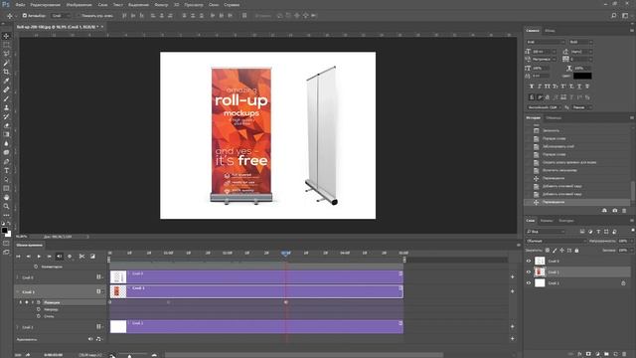
Task: Open the layer filter kind dropdown
Action: coord(546,232)
